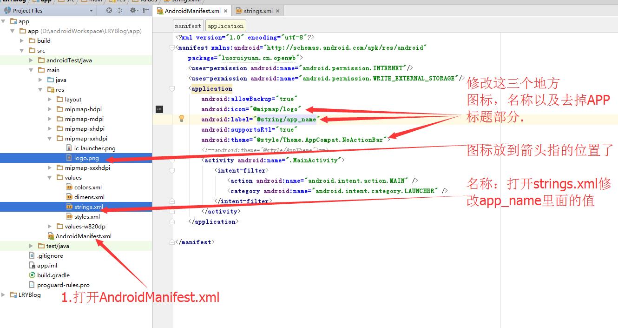Click the "@string/app_name" label value

[286, 119]
